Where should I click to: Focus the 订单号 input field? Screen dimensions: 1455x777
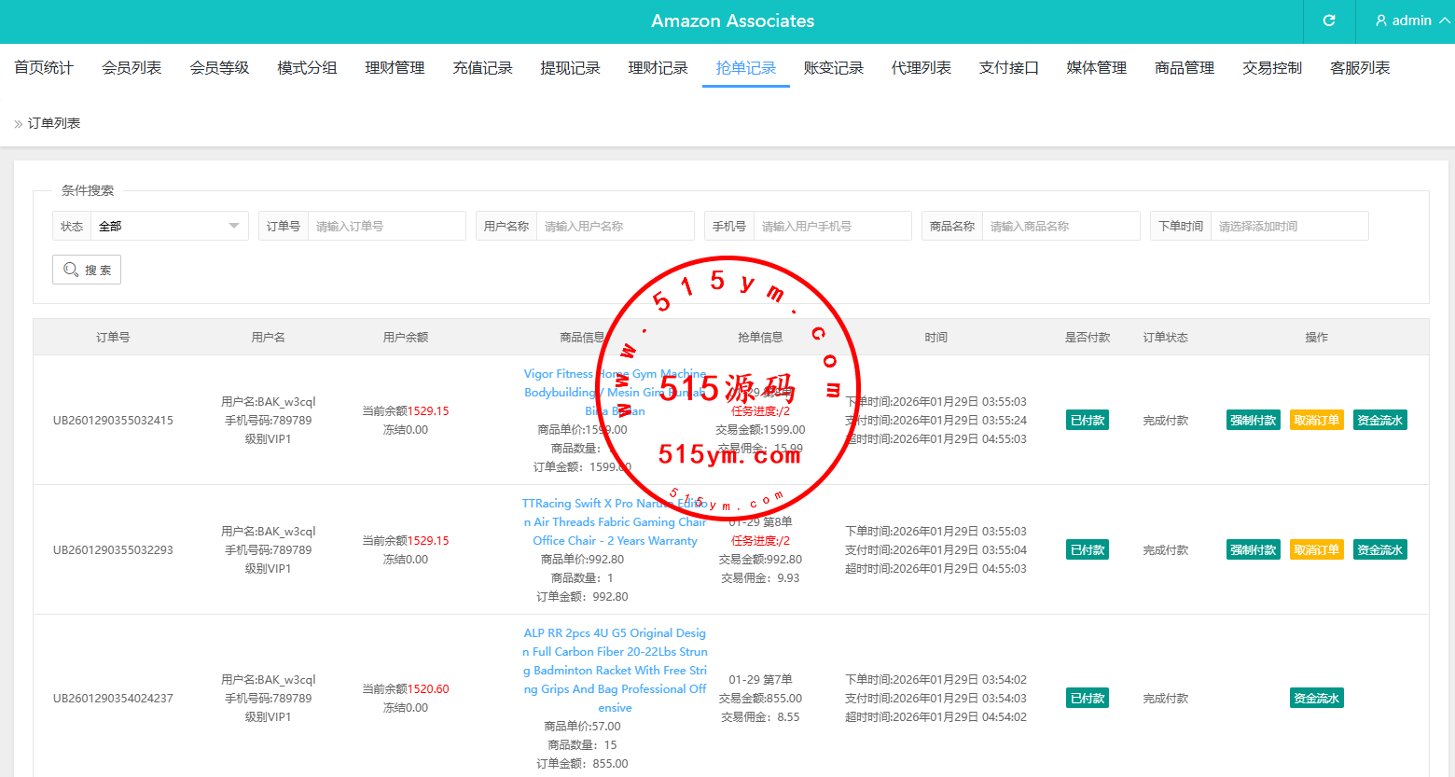pos(386,226)
